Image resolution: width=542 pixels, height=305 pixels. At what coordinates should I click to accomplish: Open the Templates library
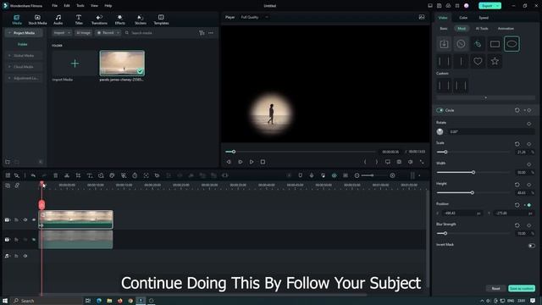click(161, 19)
